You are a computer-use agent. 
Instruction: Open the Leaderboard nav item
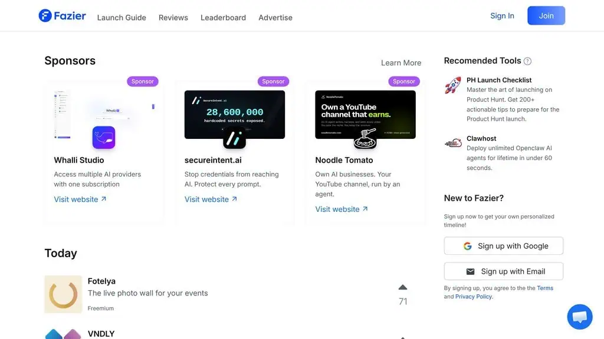(223, 18)
